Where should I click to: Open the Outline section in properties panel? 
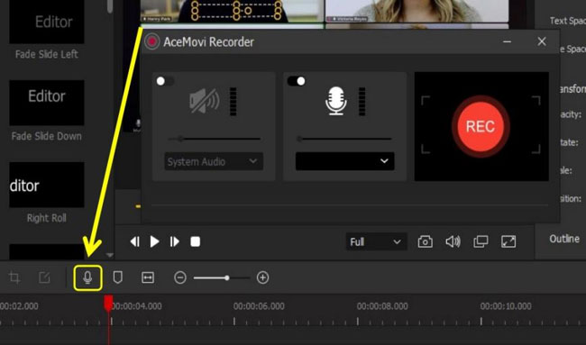(564, 239)
